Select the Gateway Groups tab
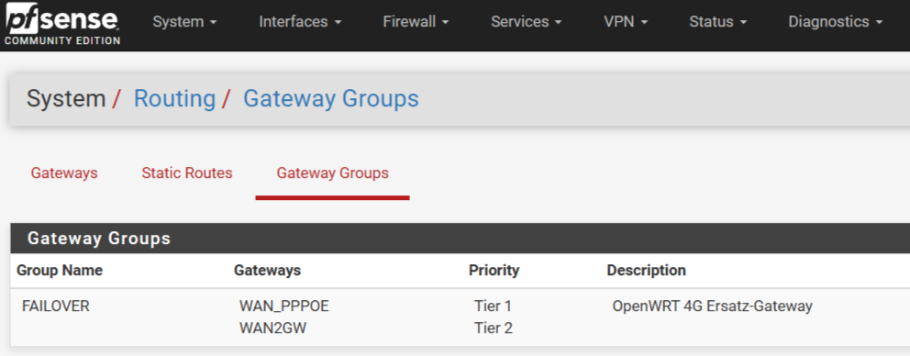 coord(333,173)
